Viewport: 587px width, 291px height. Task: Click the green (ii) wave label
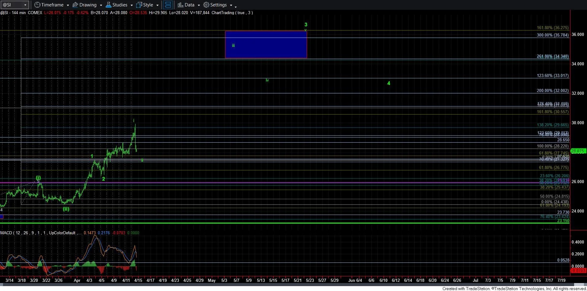click(66, 209)
